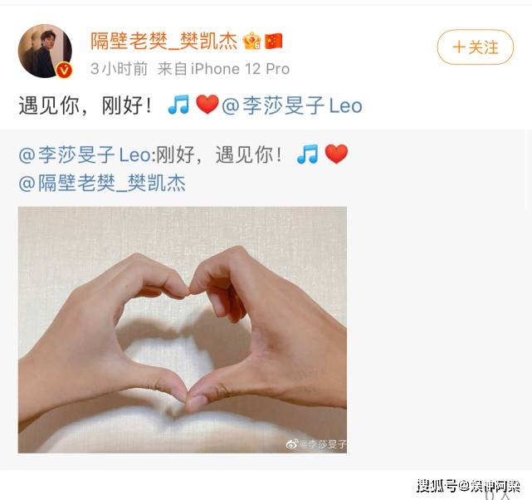532x500 pixels.
Task: Click the red heart emoji in quoted post
Action: [336, 154]
